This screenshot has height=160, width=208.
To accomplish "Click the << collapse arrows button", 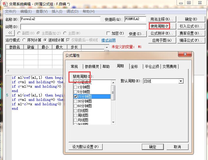I will pos(10,33).
